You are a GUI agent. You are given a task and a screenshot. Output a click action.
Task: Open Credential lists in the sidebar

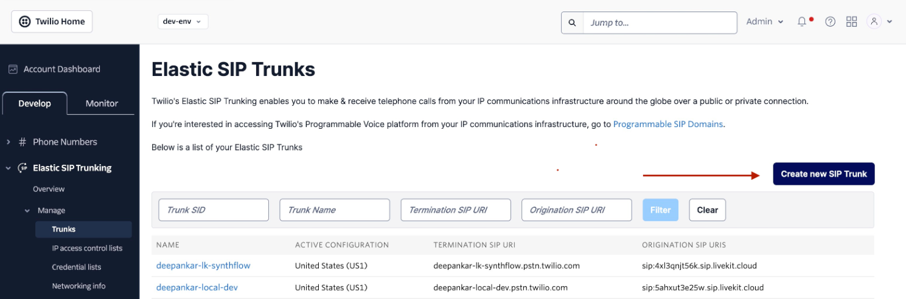[77, 267]
